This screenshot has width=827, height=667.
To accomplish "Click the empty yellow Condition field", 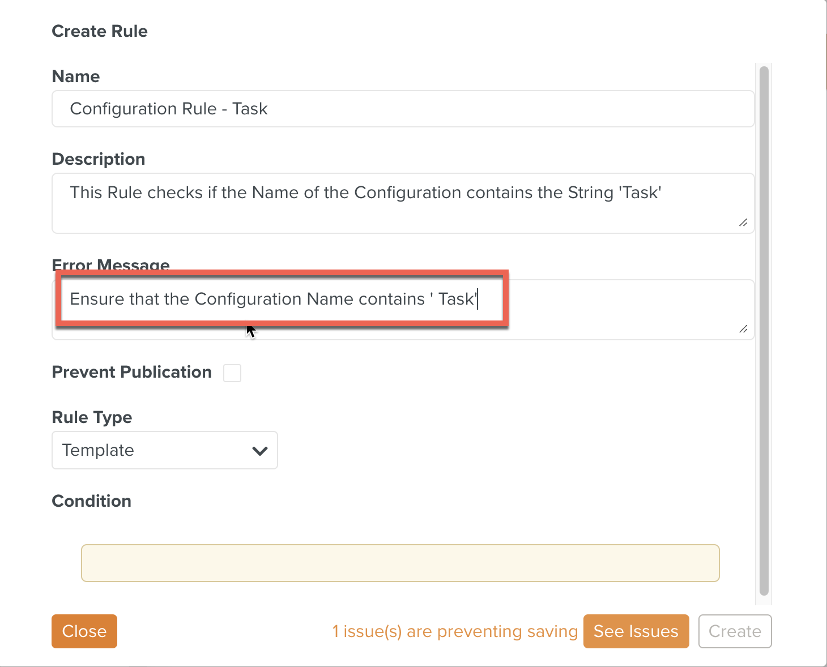I will coord(400,563).
